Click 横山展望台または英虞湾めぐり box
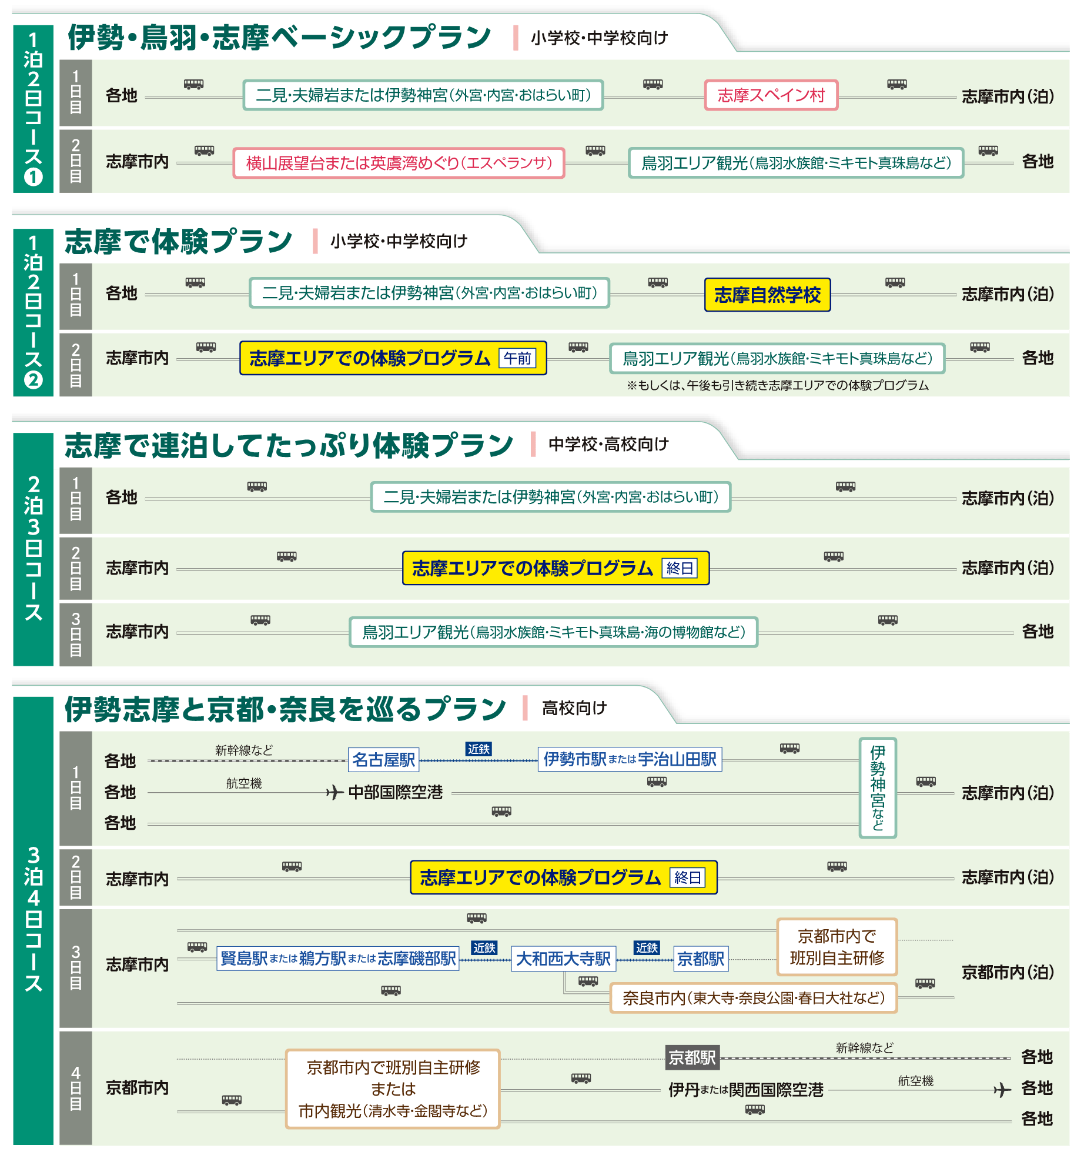The image size is (1084, 1155). [399, 163]
